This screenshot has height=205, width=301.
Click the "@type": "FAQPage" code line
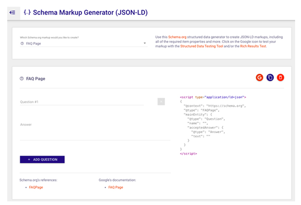click(x=201, y=110)
